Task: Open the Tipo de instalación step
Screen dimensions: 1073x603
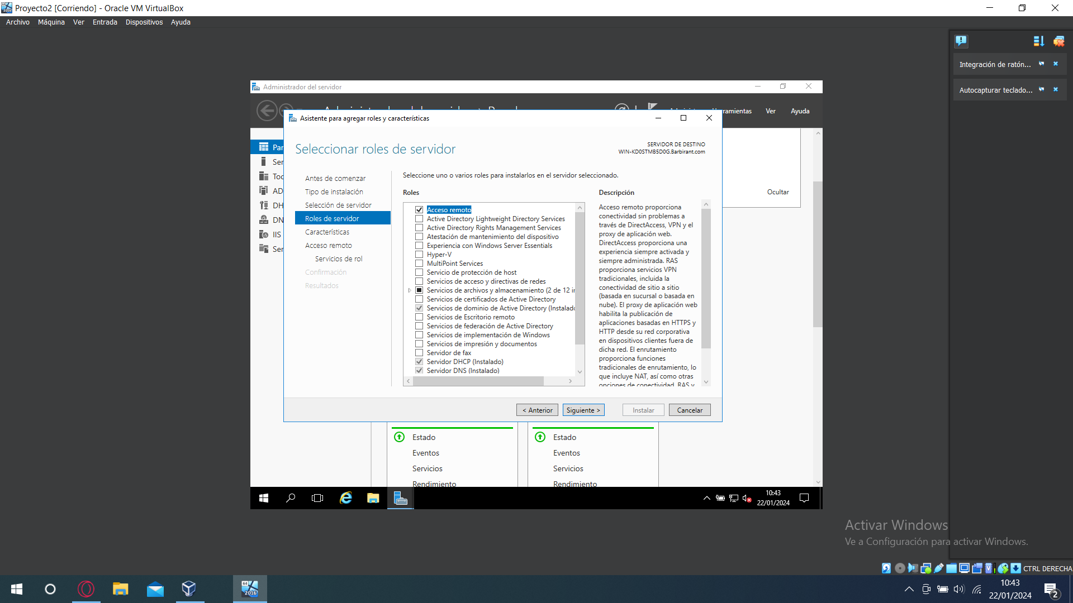Action: pos(334,192)
